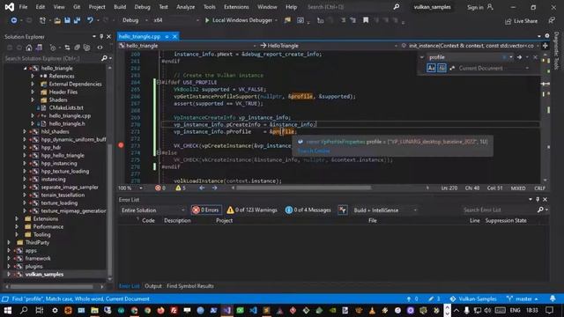Expand the hpp_hdr project
The height and width of the screenshot is (317, 564).
point(25,147)
